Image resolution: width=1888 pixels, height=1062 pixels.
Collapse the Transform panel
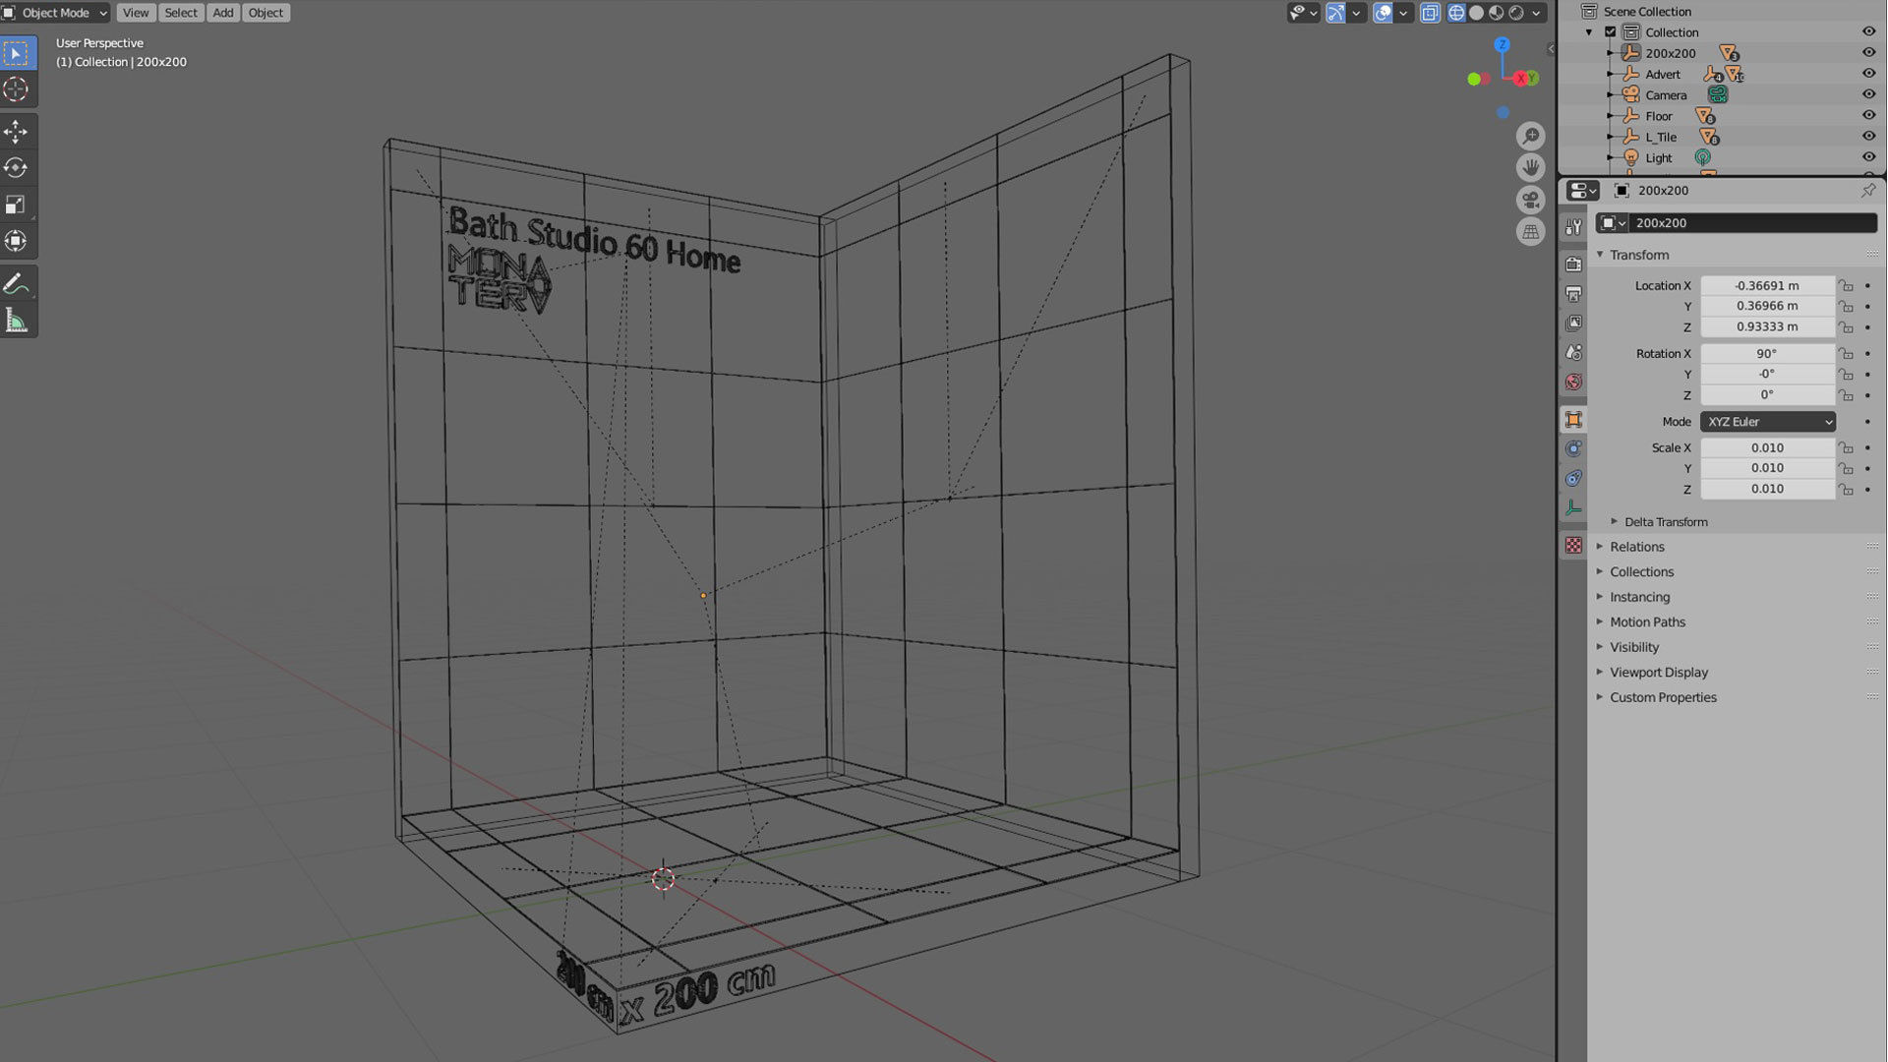[x=1600, y=255]
